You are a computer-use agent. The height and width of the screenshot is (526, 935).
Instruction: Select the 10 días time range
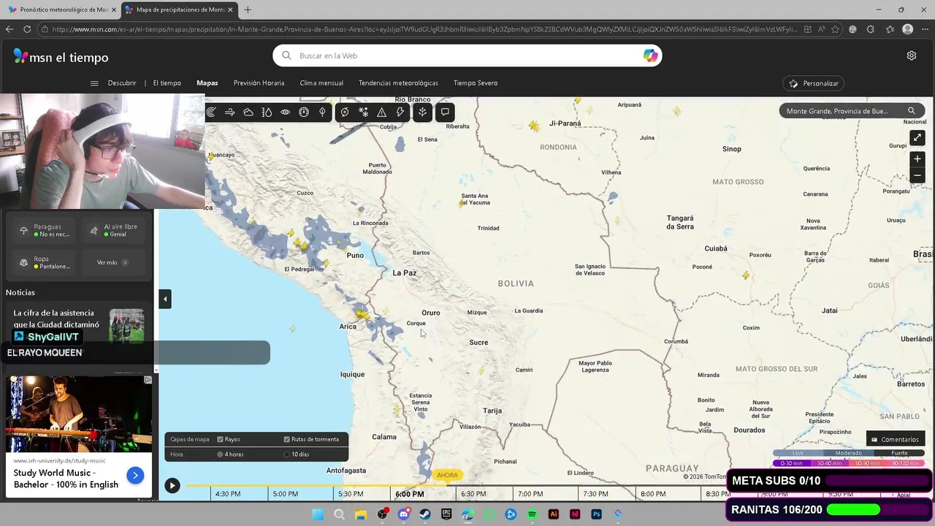[x=286, y=454]
